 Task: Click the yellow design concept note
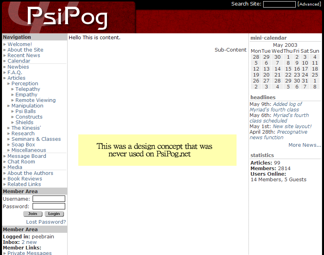[157, 150]
